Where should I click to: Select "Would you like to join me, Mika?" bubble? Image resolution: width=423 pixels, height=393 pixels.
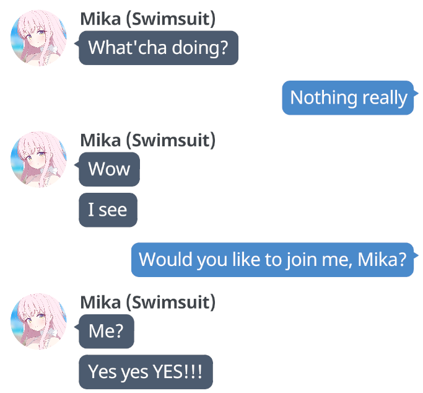coord(273,260)
